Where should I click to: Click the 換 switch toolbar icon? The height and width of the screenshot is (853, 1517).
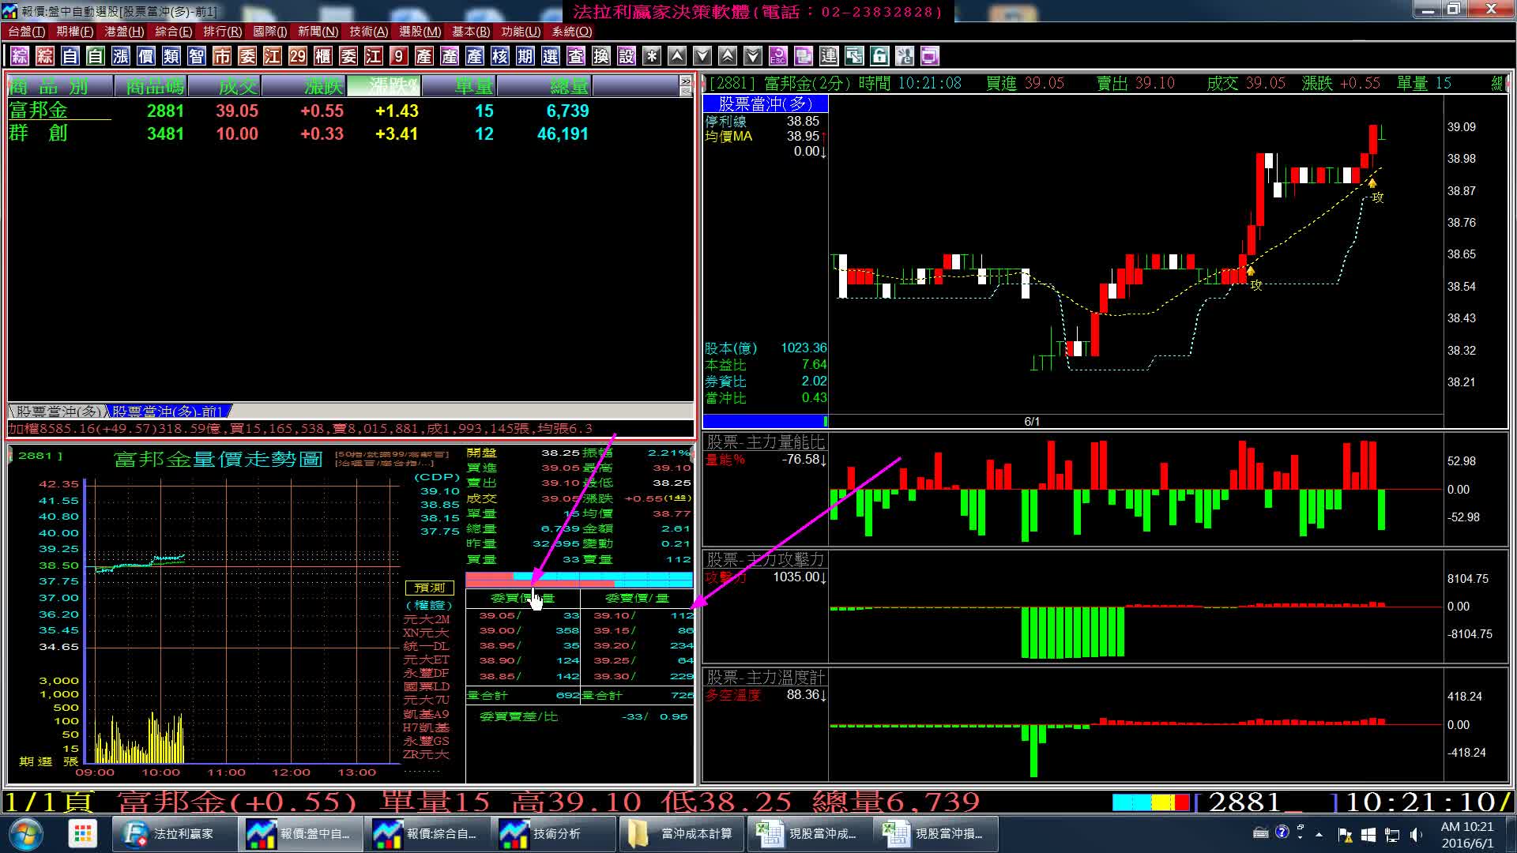(x=601, y=56)
